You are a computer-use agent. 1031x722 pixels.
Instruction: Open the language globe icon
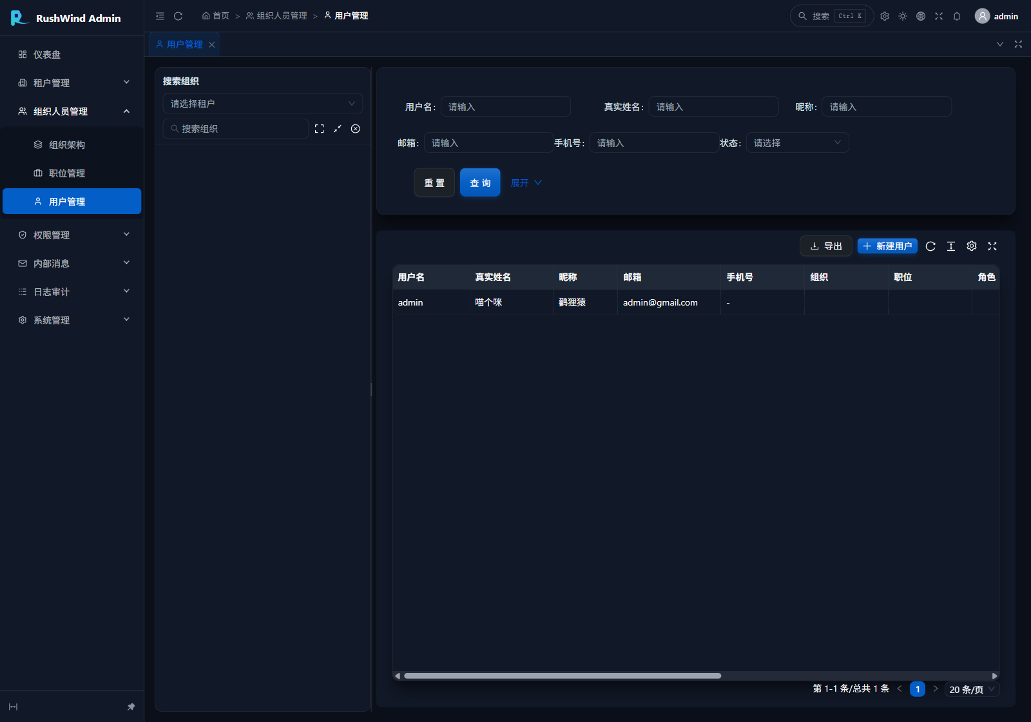point(921,16)
